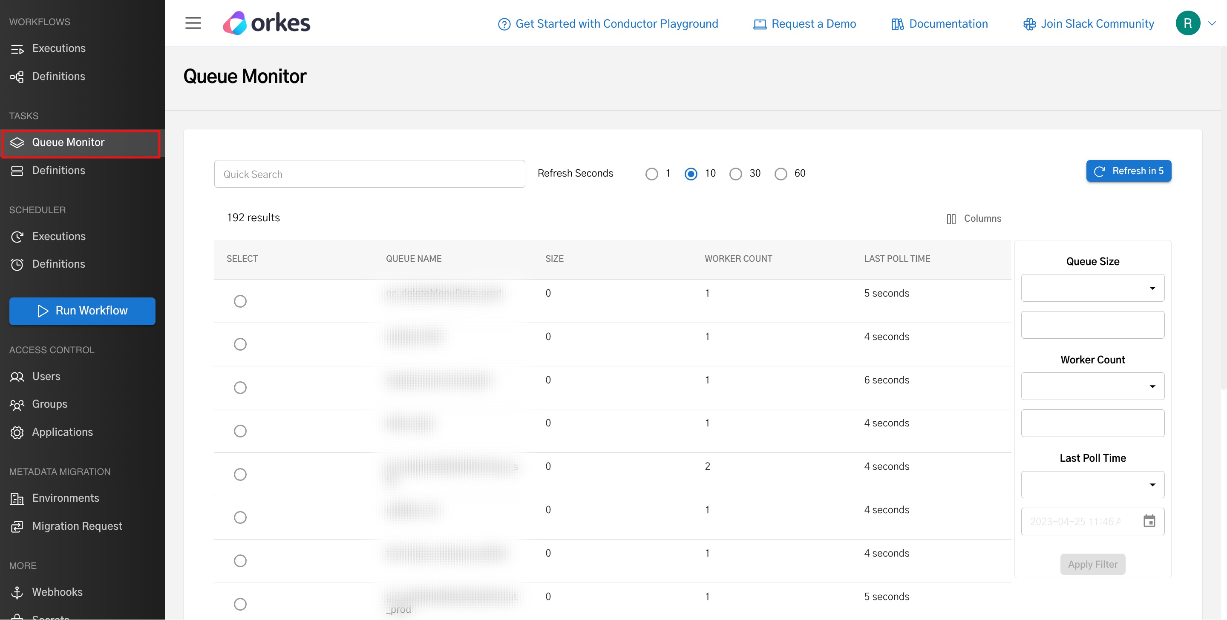The height and width of the screenshot is (620, 1227).
Task: Open the Documentation link
Action: click(948, 23)
